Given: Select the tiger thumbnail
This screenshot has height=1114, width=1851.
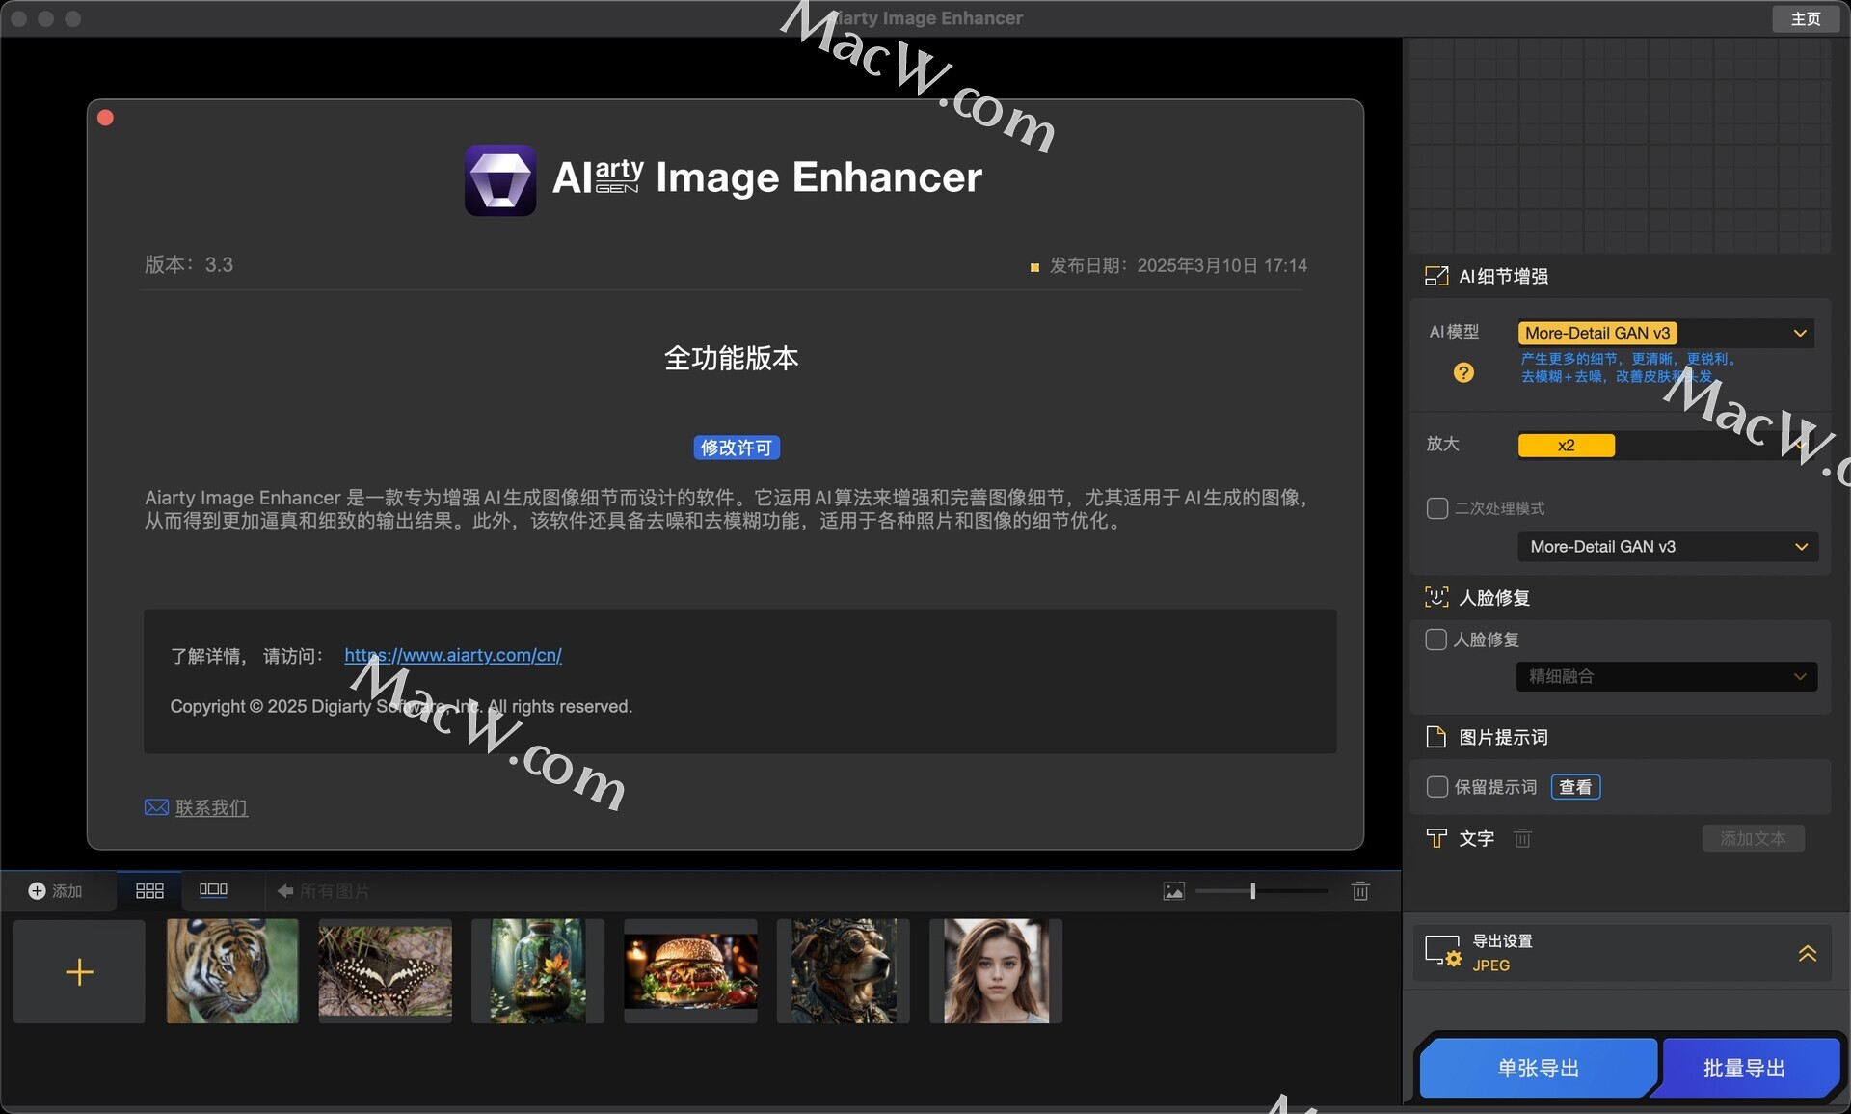Looking at the screenshot, I should coord(232,971).
